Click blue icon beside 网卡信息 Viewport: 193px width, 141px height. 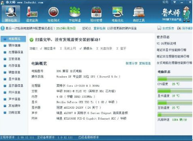click(5, 92)
